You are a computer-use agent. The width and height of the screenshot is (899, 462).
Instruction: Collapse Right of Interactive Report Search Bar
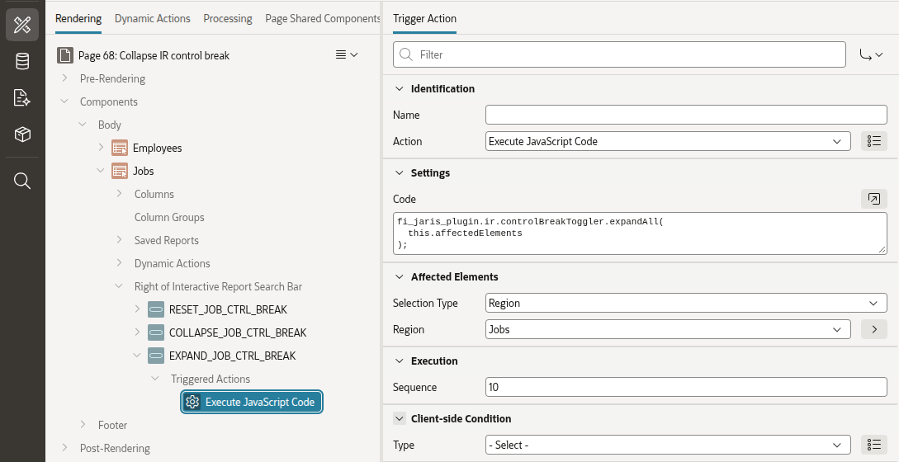119,286
